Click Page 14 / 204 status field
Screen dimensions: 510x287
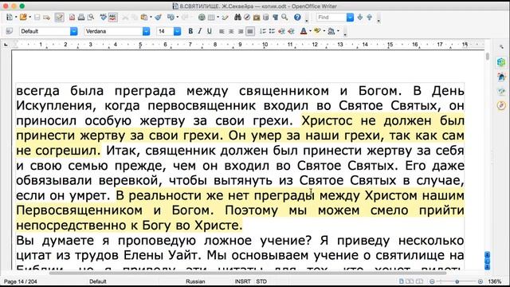click(x=20, y=281)
